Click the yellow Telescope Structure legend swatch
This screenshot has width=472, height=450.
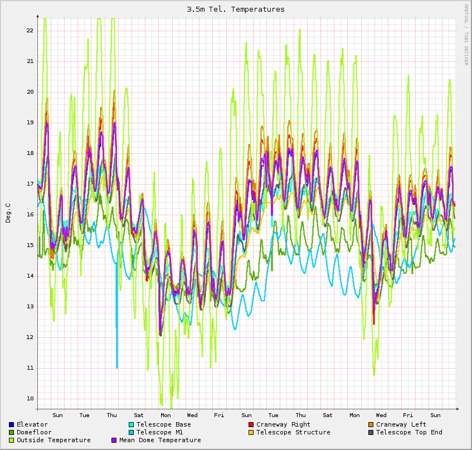[x=251, y=433]
